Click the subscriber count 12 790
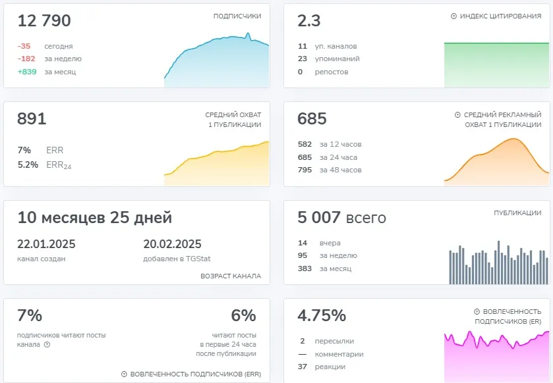This screenshot has width=553, height=383. click(x=44, y=20)
